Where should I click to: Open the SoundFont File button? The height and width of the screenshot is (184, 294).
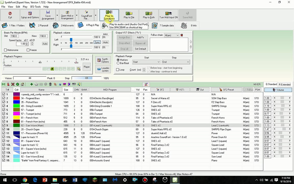(x=87, y=15)
